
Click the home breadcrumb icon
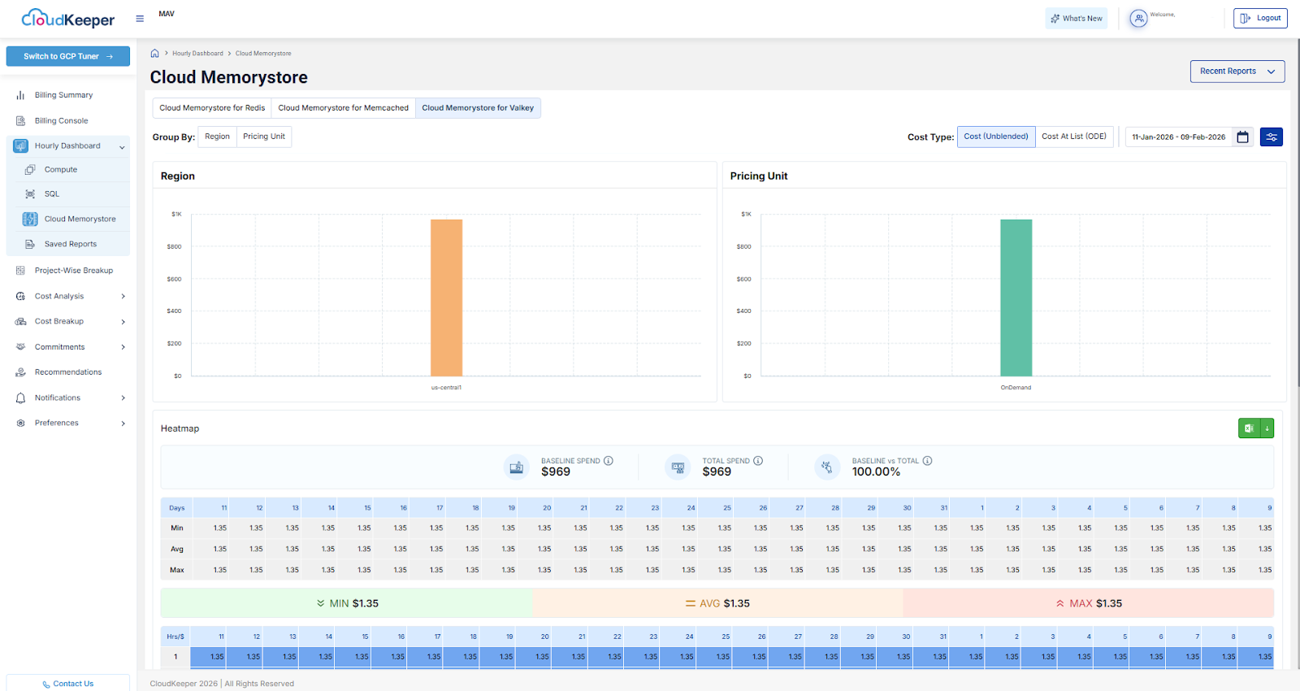pos(154,54)
